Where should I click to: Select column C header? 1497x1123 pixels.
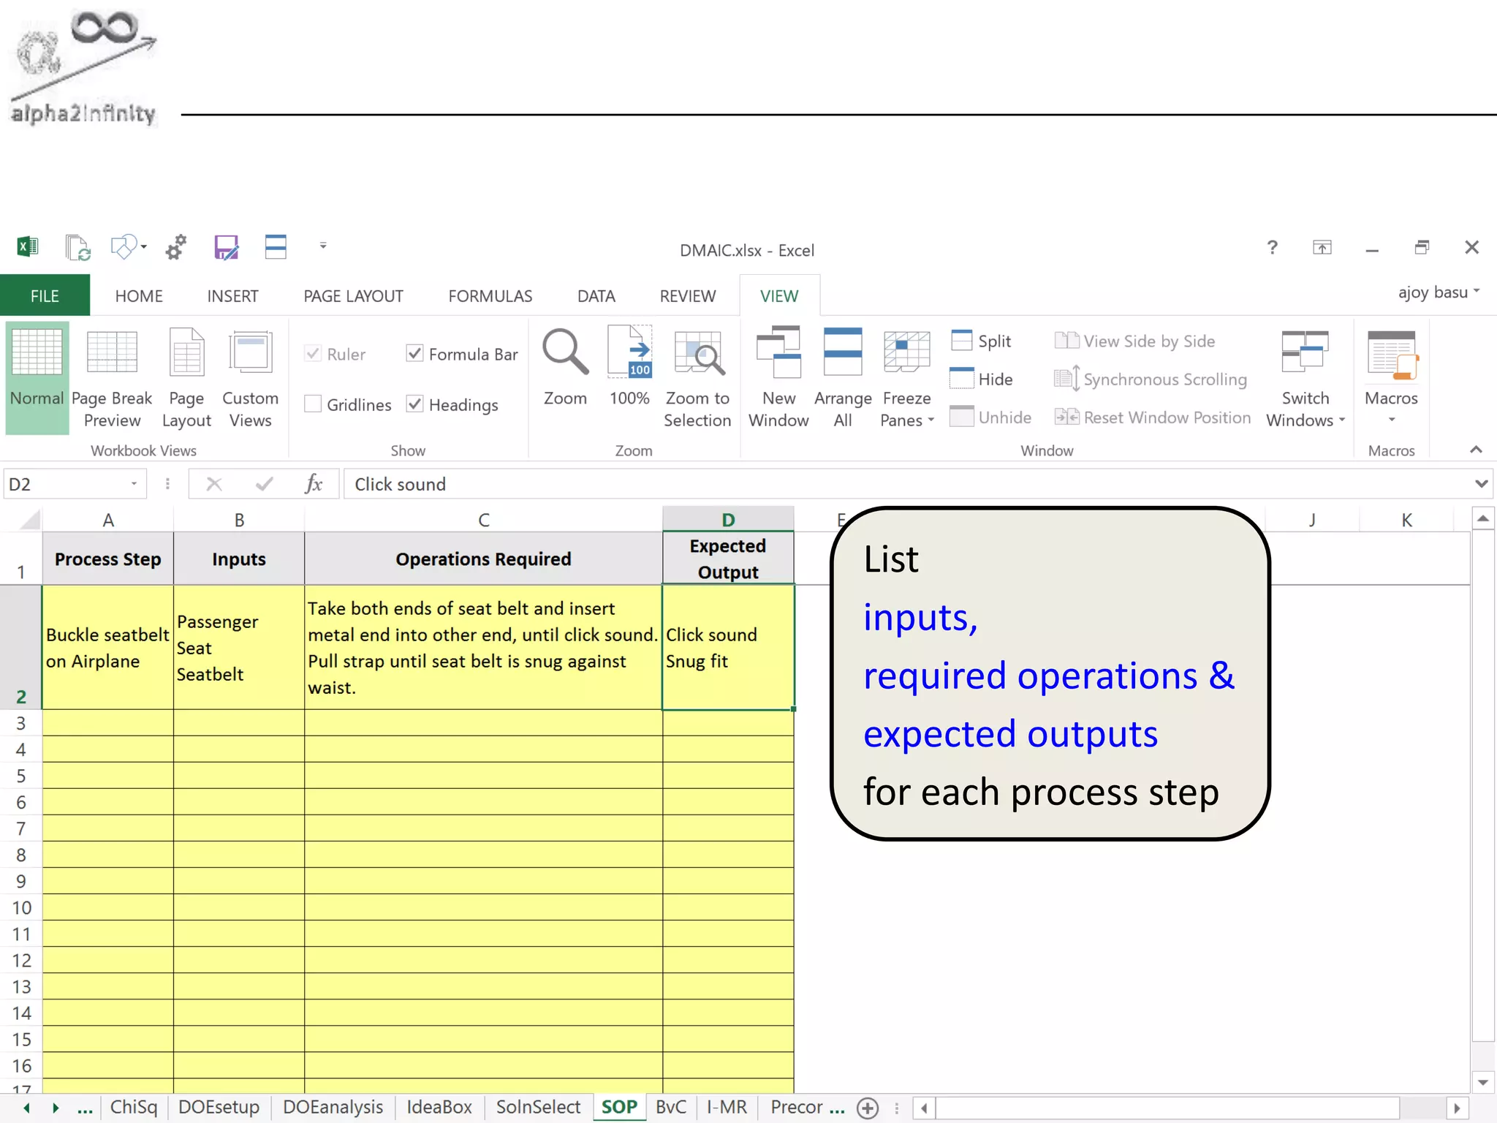[483, 520]
